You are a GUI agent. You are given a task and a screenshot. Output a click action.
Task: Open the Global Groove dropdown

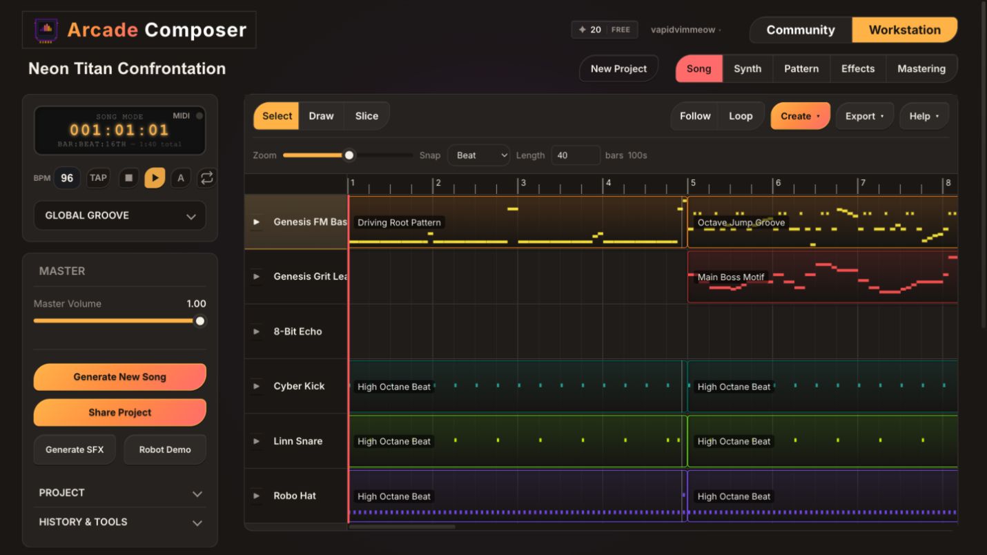[120, 215]
